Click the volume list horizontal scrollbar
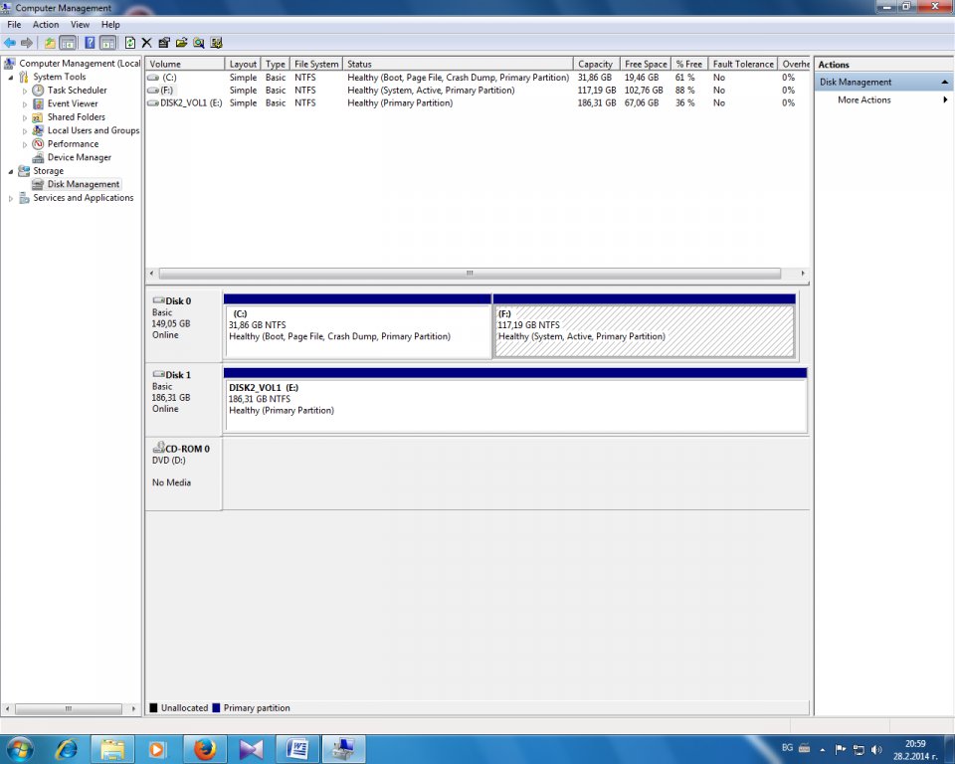Viewport: 955px width, 764px height. (x=470, y=274)
